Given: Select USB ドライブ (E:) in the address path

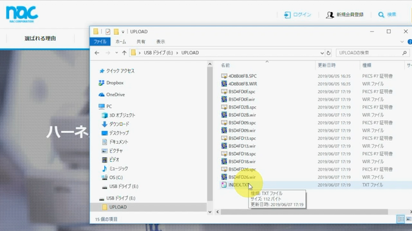Looking at the screenshot, I should click(158, 53).
